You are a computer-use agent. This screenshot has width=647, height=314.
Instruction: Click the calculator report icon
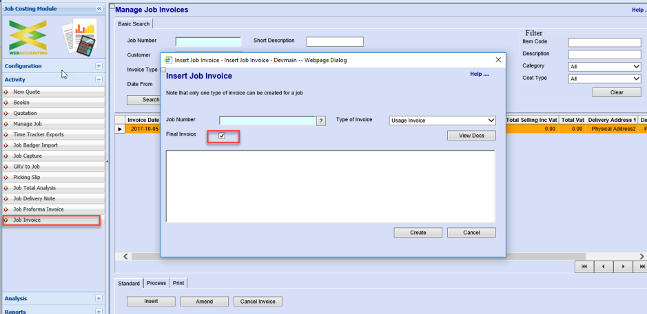[78, 38]
